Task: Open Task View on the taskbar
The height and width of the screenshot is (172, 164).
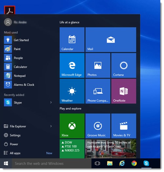Action: click(x=97, y=163)
